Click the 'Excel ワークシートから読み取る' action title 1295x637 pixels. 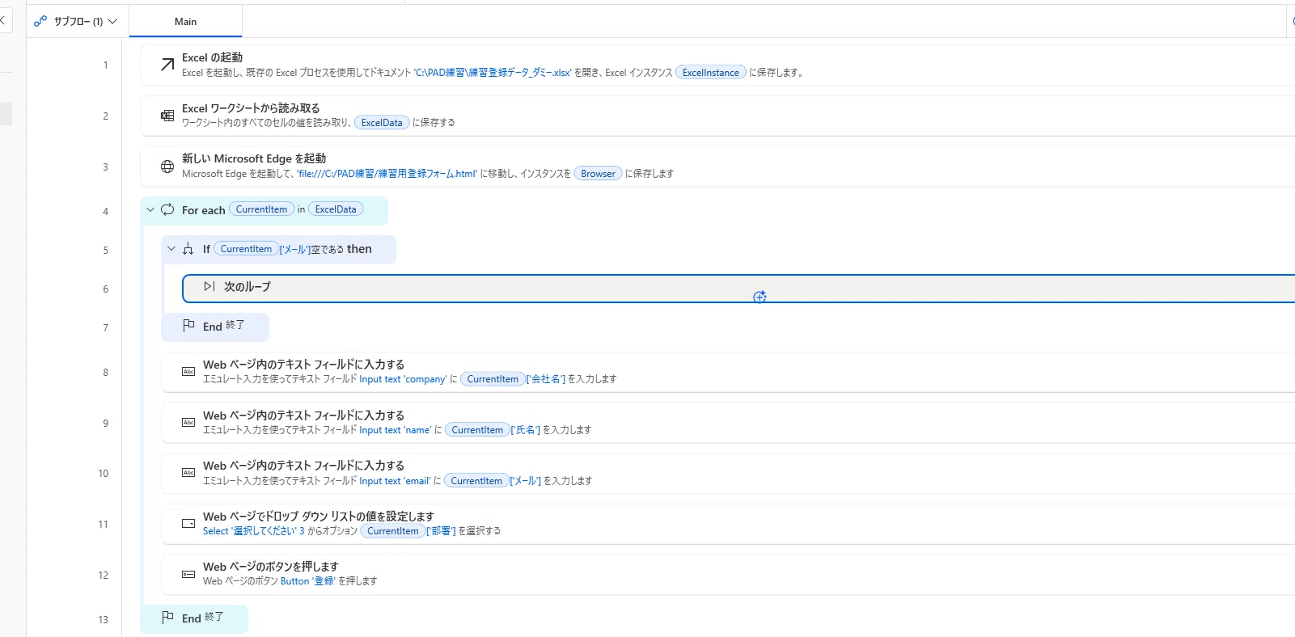pos(251,108)
